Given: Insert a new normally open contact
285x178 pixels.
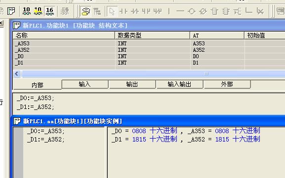Looking at the screenshot, I should click(123, 11).
